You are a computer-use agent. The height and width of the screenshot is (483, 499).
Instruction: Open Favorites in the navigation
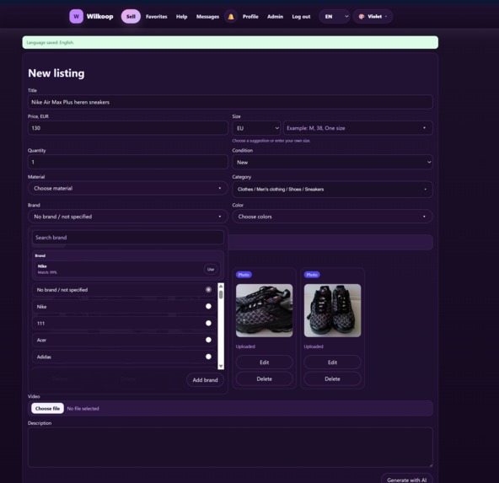pyautogui.click(x=156, y=17)
